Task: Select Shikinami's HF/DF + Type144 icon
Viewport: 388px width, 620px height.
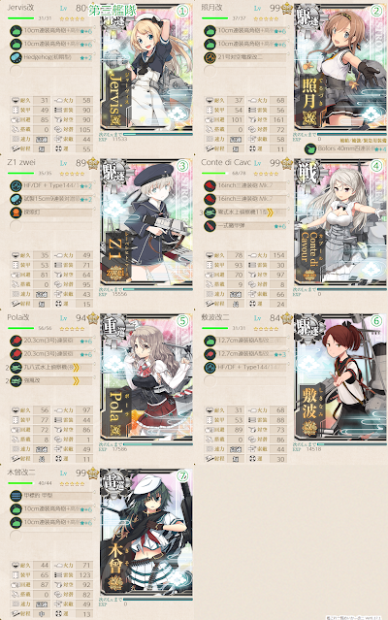Action: (210, 368)
